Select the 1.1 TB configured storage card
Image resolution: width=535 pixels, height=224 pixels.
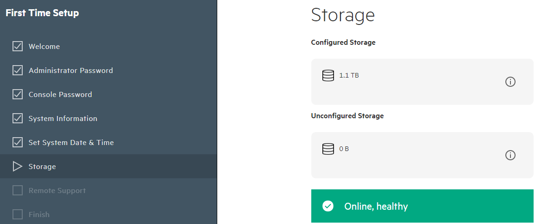click(422, 82)
